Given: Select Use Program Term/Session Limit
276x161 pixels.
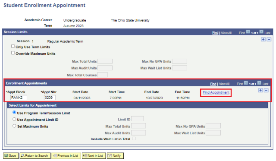Looking at the screenshot, I should pyautogui.click(x=14, y=112).
